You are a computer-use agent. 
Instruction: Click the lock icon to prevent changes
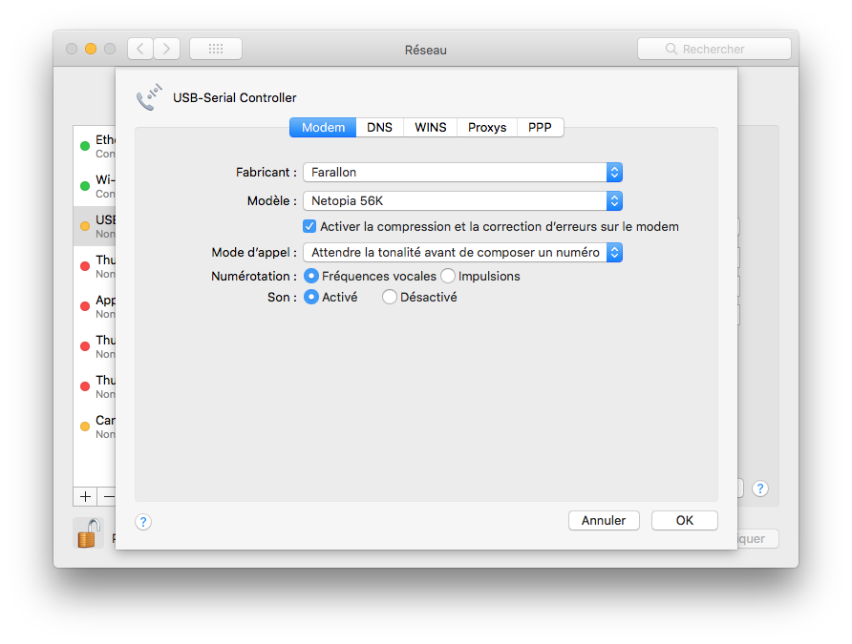click(88, 534)
